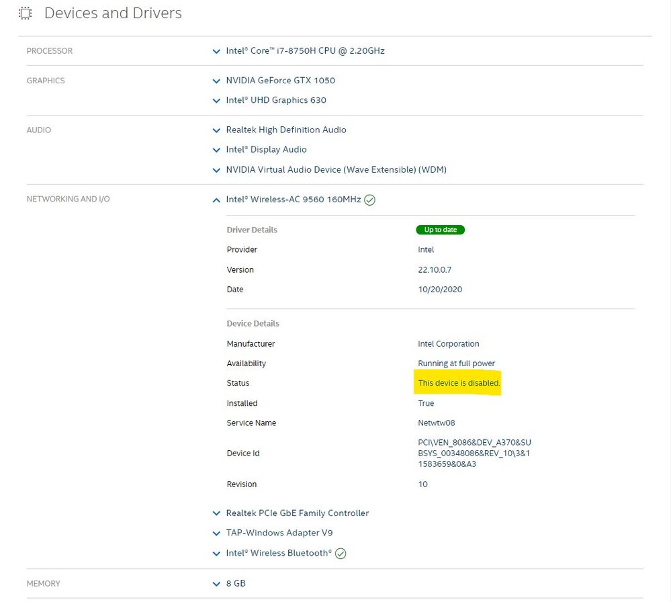Click the Devices and Drivers heading

113,13
